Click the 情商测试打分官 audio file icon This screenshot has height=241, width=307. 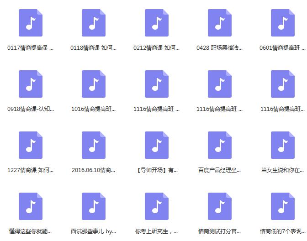(220, 206)
